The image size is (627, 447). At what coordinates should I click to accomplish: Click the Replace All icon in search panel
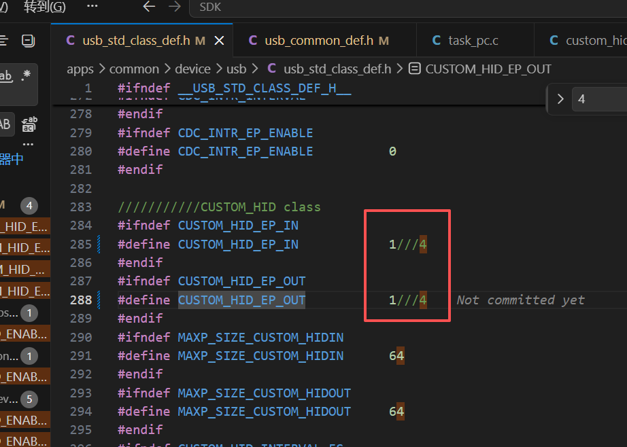(30, 124)
